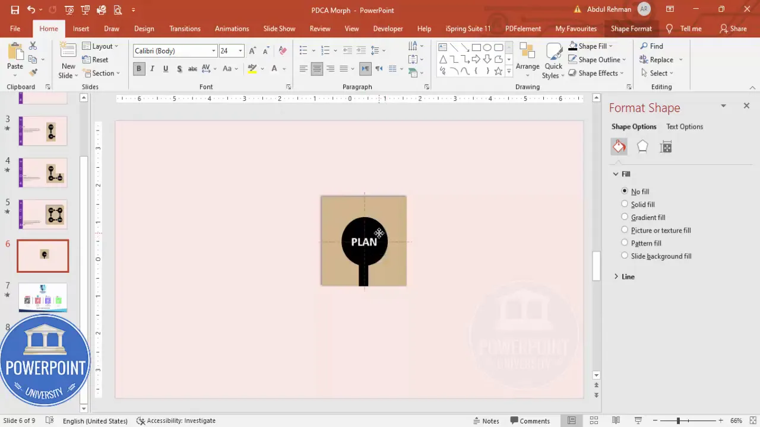Click the Cut scissors icon
The image size is (760, 427).
pyautogui.click(x=33, y=46)
